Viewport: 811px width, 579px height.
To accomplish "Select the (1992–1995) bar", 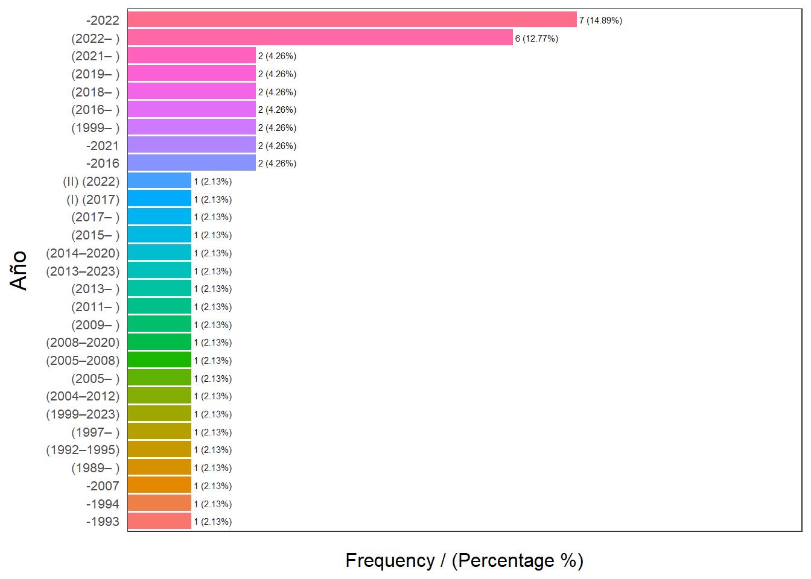I will click(159, 450).
